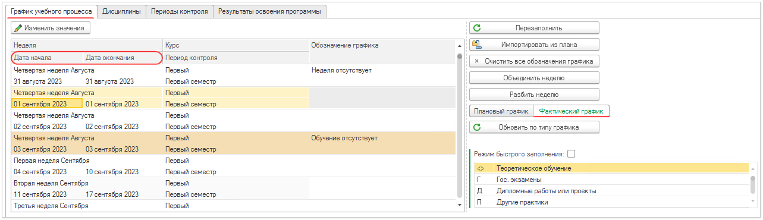This screenshot has width=763, height=220.
Task: Click the Д letter code cell
Action: click(483, 191)
